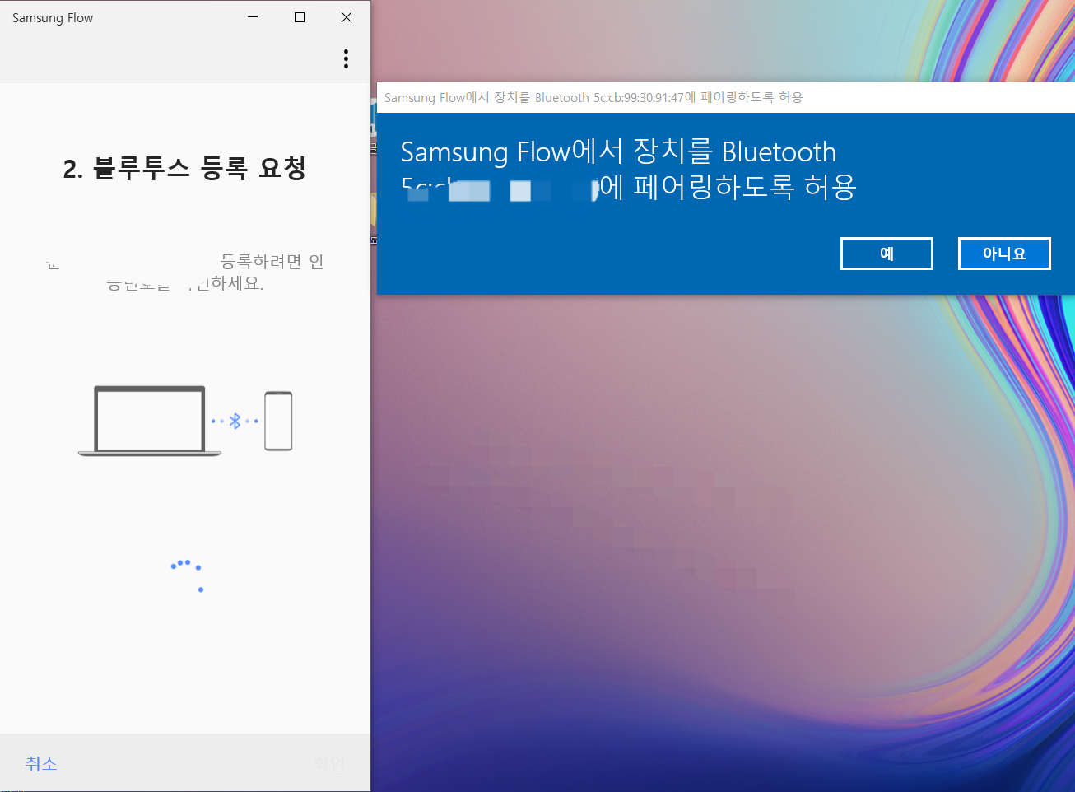Click 아니요 to deny Bluetooth pairing

click(1004, 254)
